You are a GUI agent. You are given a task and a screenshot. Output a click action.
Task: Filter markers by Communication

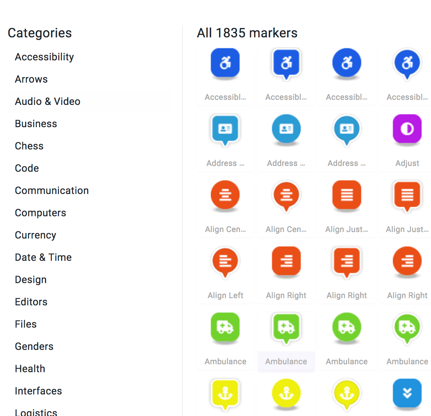click(x=52, y=190)
